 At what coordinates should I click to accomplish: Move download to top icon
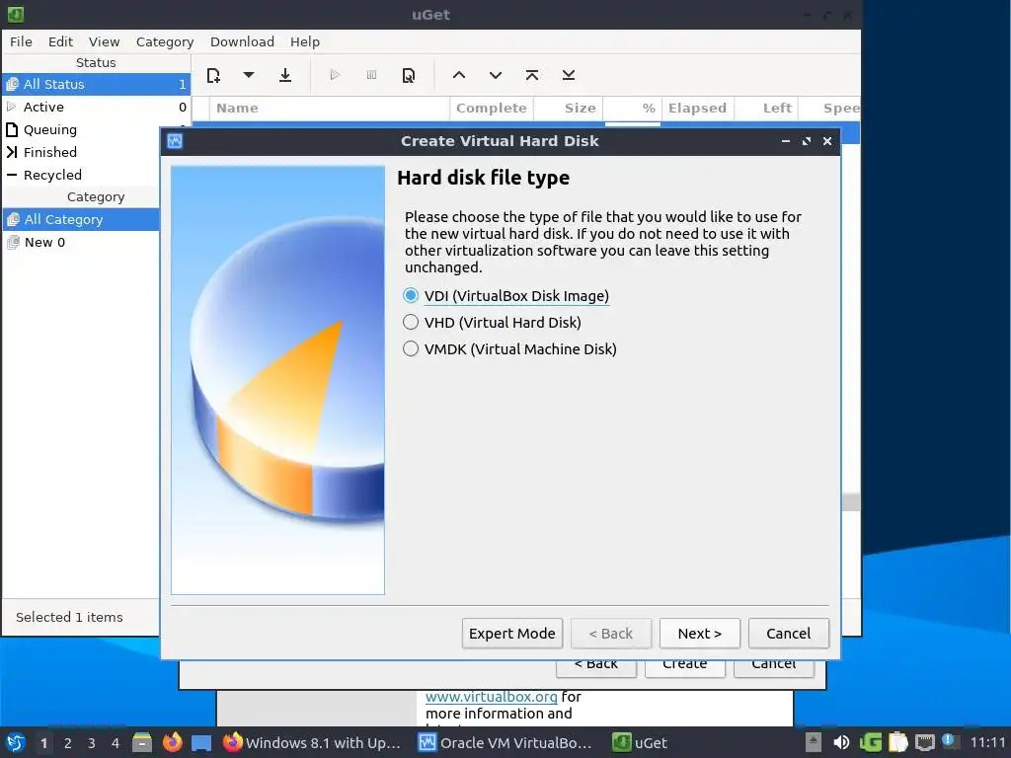coord(531,75)
